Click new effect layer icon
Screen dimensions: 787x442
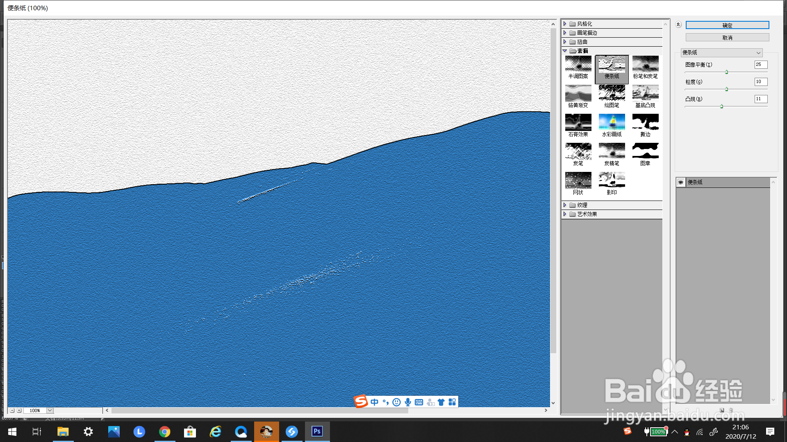pyautogui.click(x=722, y=410)
